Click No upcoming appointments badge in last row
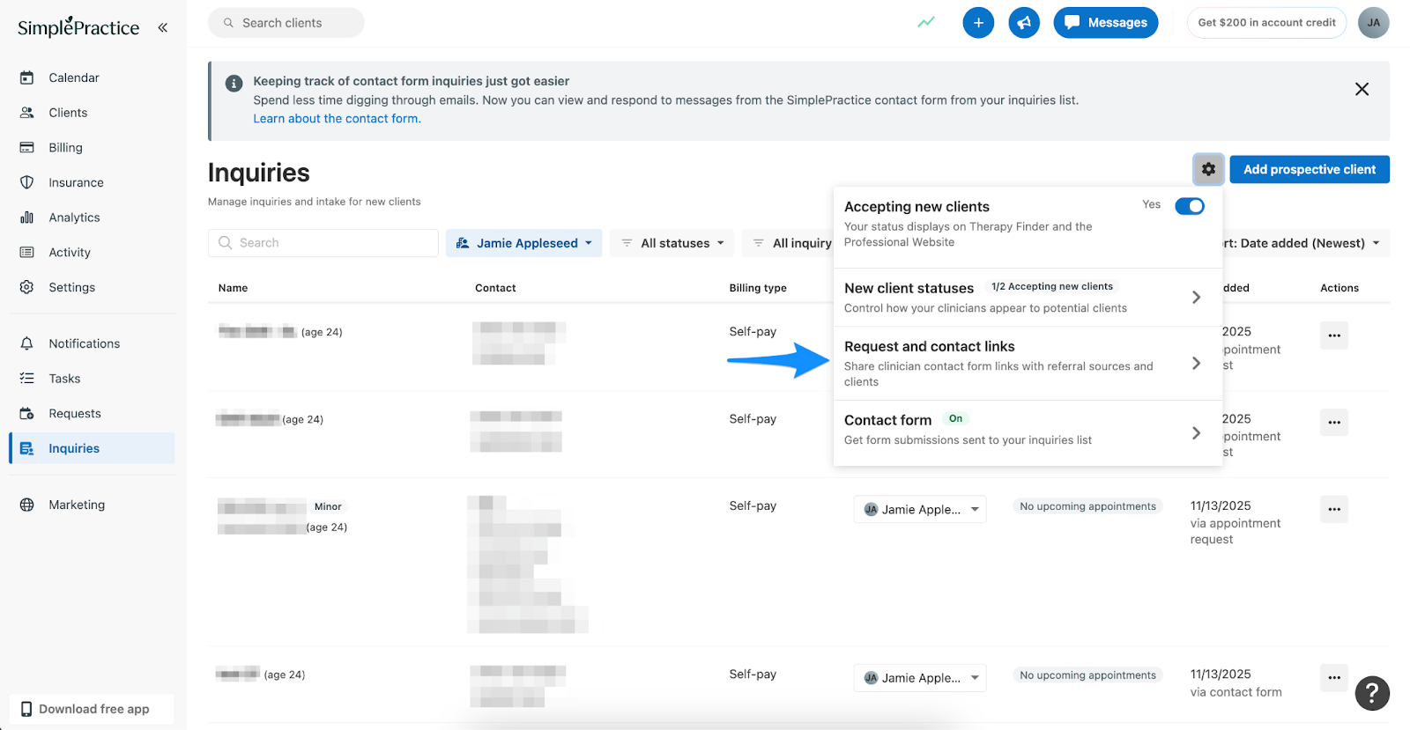 point(1087,675)
